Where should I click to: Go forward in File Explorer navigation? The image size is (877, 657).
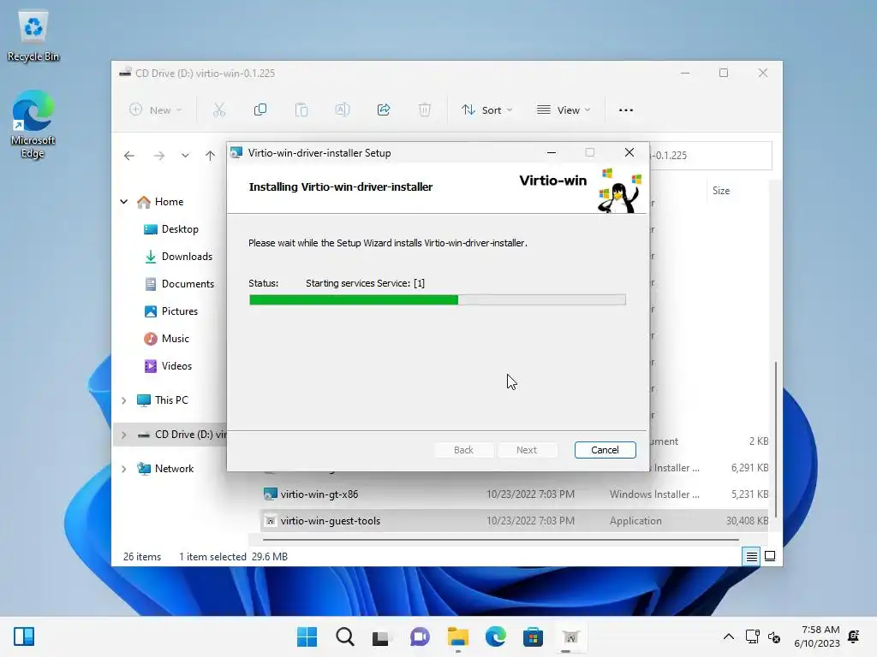coord(158,156)
